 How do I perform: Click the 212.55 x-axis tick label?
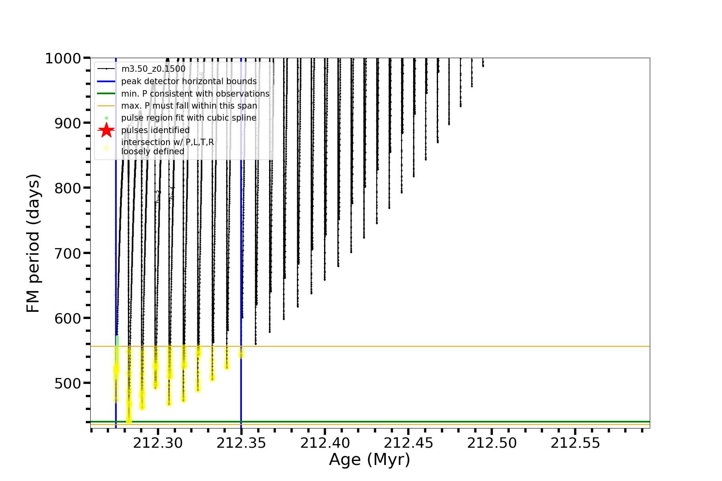point(575,443)
